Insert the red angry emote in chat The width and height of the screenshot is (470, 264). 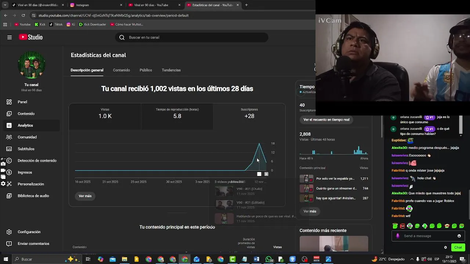coord(402,226)
